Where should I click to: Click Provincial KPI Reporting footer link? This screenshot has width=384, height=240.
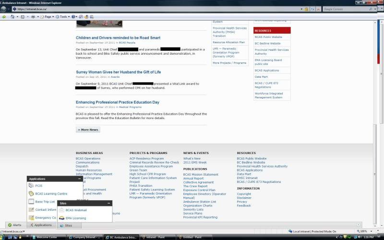(200, 217)
